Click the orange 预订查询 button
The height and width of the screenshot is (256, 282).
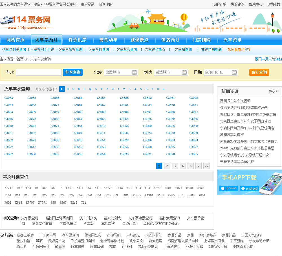[x=259, y=72]
